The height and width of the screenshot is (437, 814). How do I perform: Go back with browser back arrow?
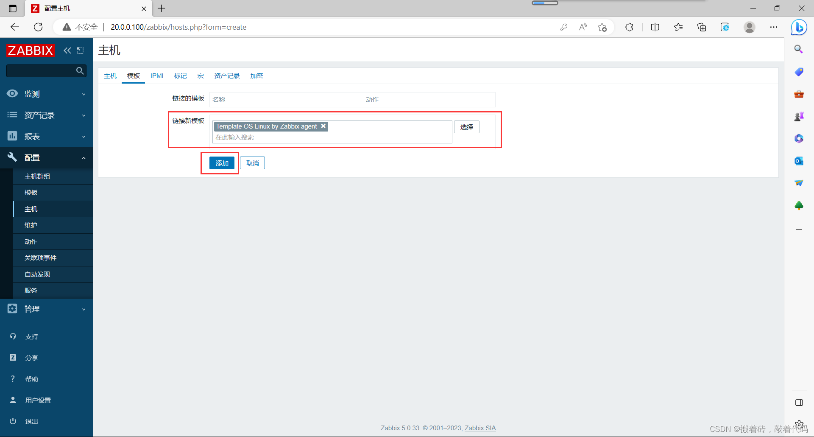click(15, 27)
